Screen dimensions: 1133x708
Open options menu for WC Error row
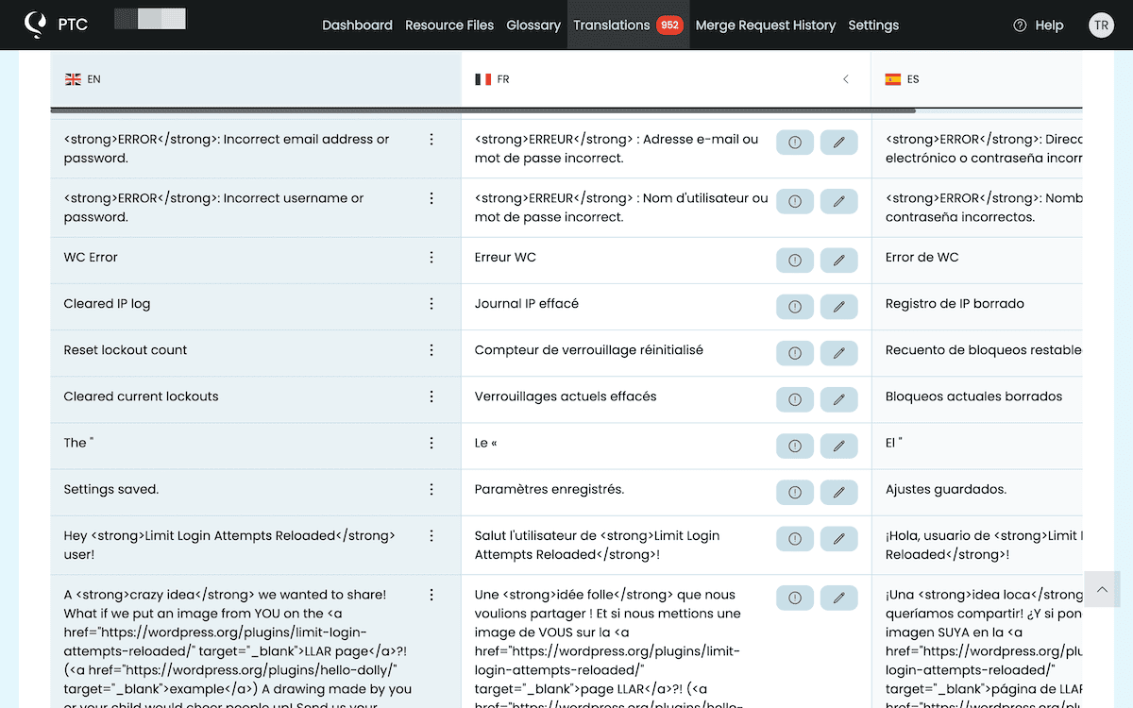(x=431, y=257)
